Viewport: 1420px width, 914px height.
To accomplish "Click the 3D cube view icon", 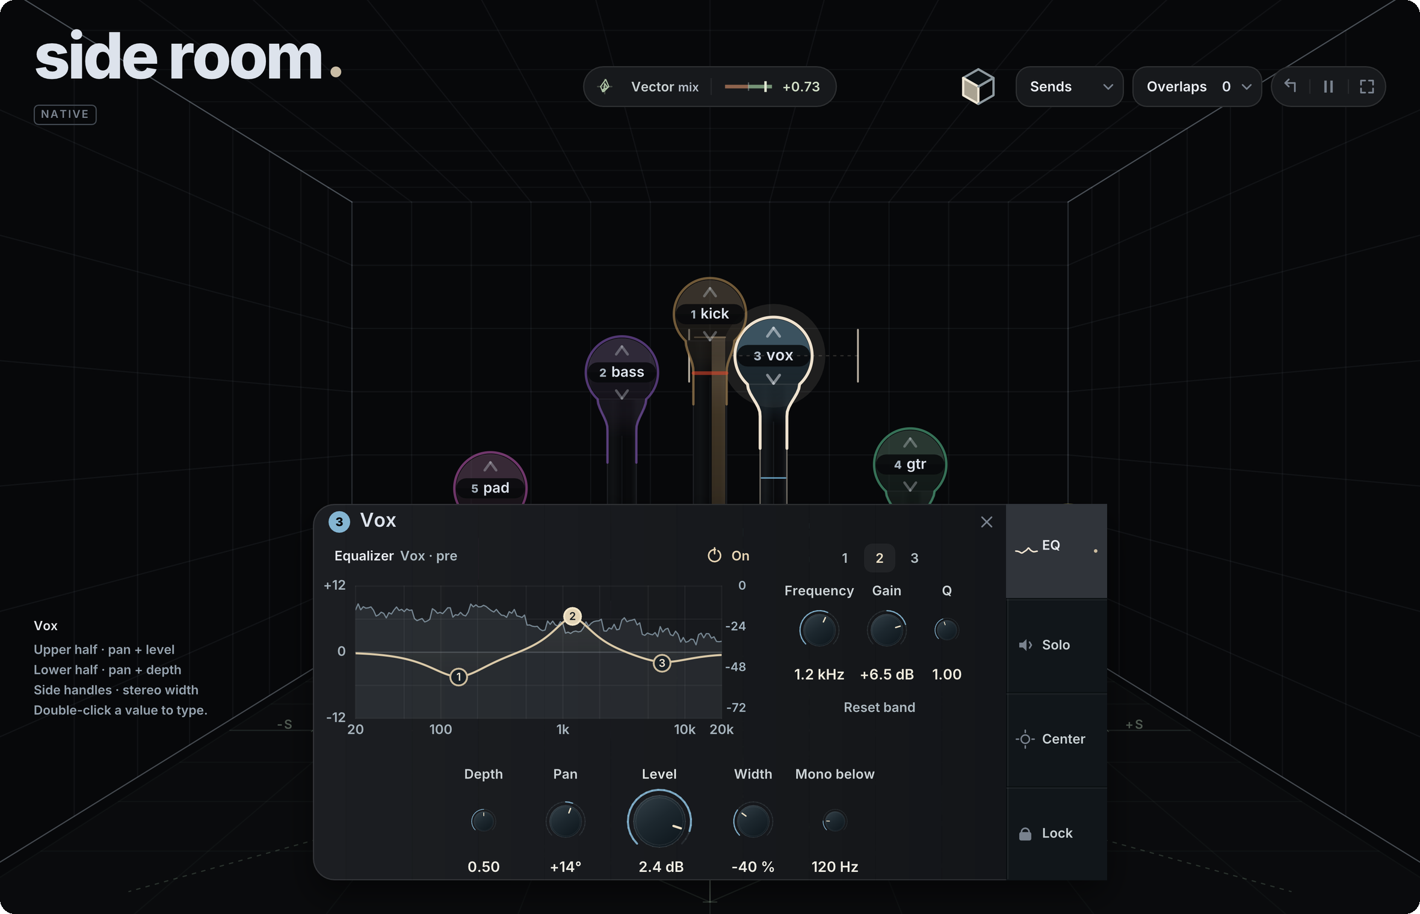I will 978,87.
